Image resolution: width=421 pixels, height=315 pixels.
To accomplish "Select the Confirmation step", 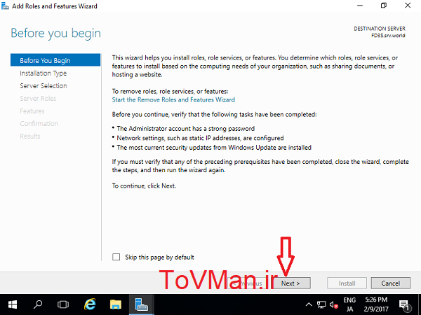I will click(x=39, y=123).
